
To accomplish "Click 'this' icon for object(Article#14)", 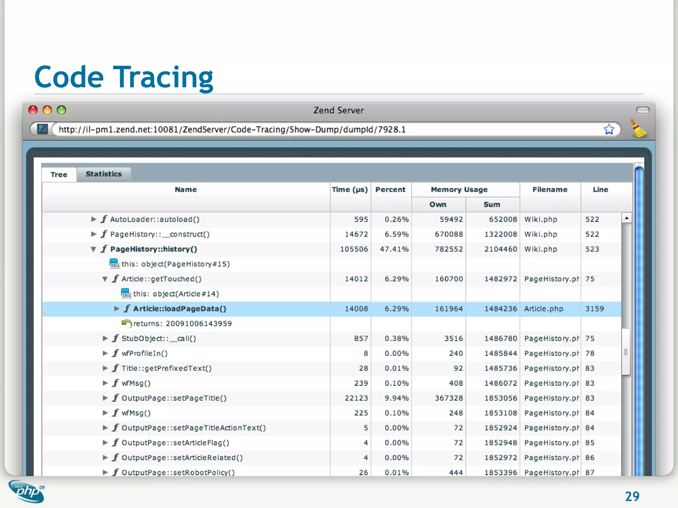I will (126, 293).
